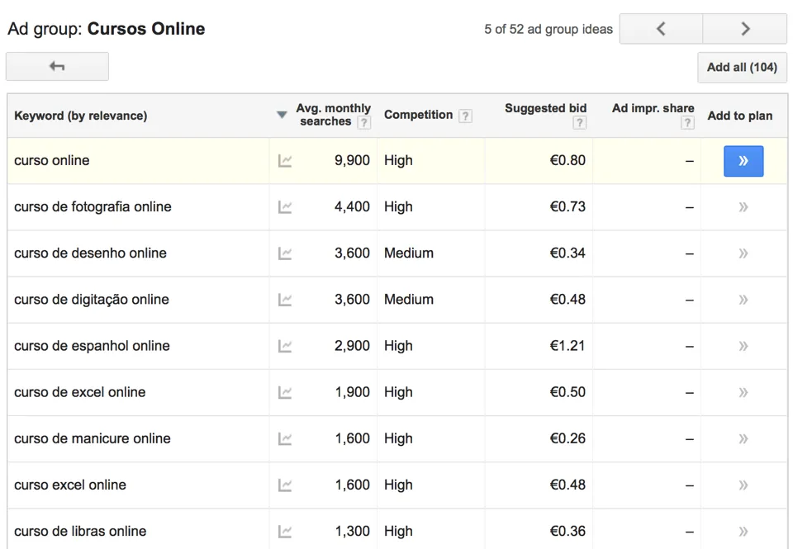Add curso de manicure online to plan
This screenshot has width=793, height=549.
click(x=743, y=439)
